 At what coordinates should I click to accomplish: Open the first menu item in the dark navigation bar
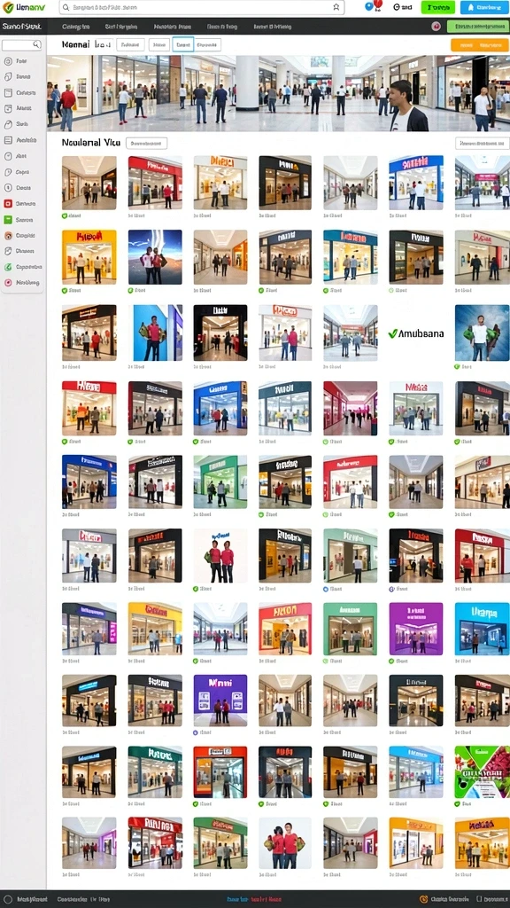76,27
